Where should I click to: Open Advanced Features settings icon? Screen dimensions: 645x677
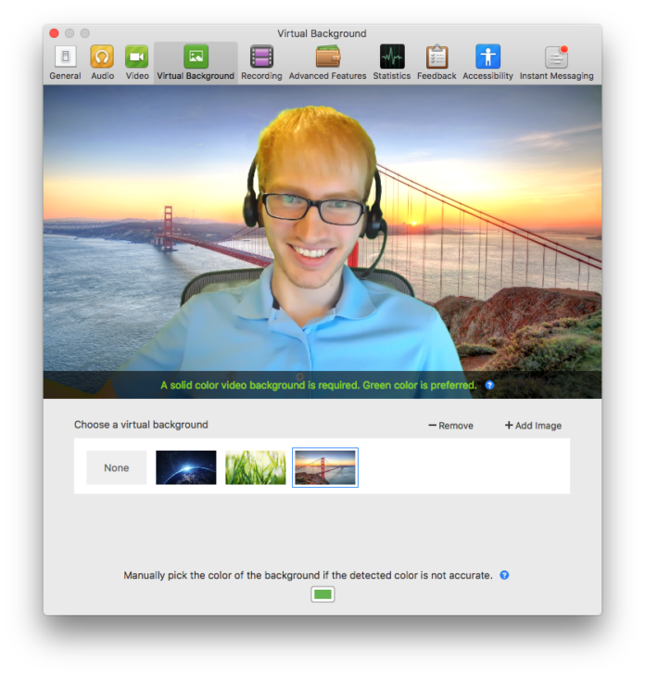pos(328,57)
